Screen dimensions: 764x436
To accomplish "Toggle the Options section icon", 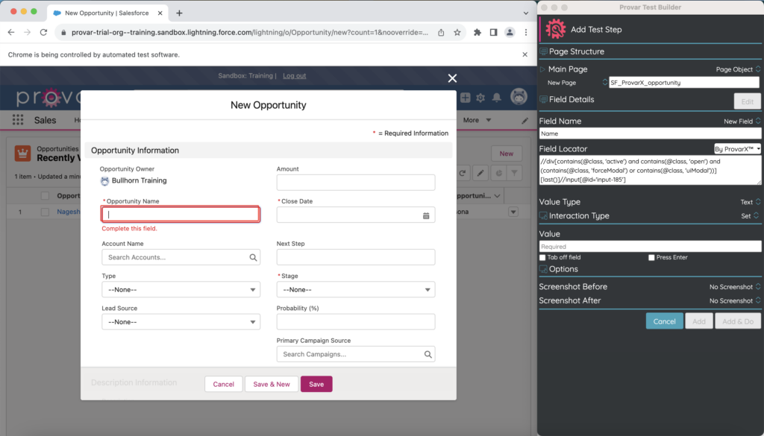I will [542, 271].
